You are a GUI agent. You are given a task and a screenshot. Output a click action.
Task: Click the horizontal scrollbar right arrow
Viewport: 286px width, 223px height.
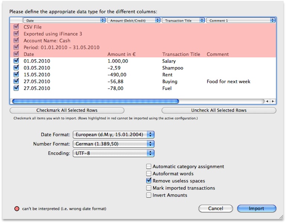pos(273,101)
